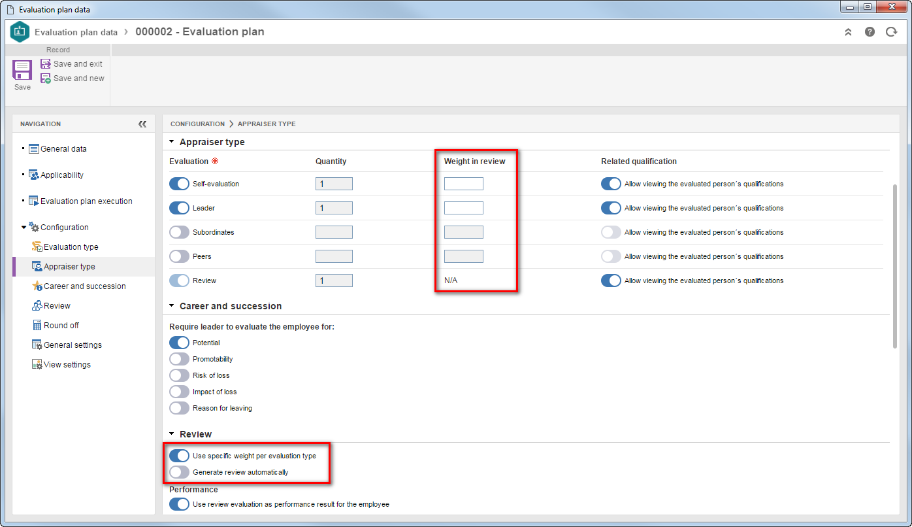Turn on Generate review automatically
The width and height of the screenshot is (912, 527).
click(x=179, y=472)
